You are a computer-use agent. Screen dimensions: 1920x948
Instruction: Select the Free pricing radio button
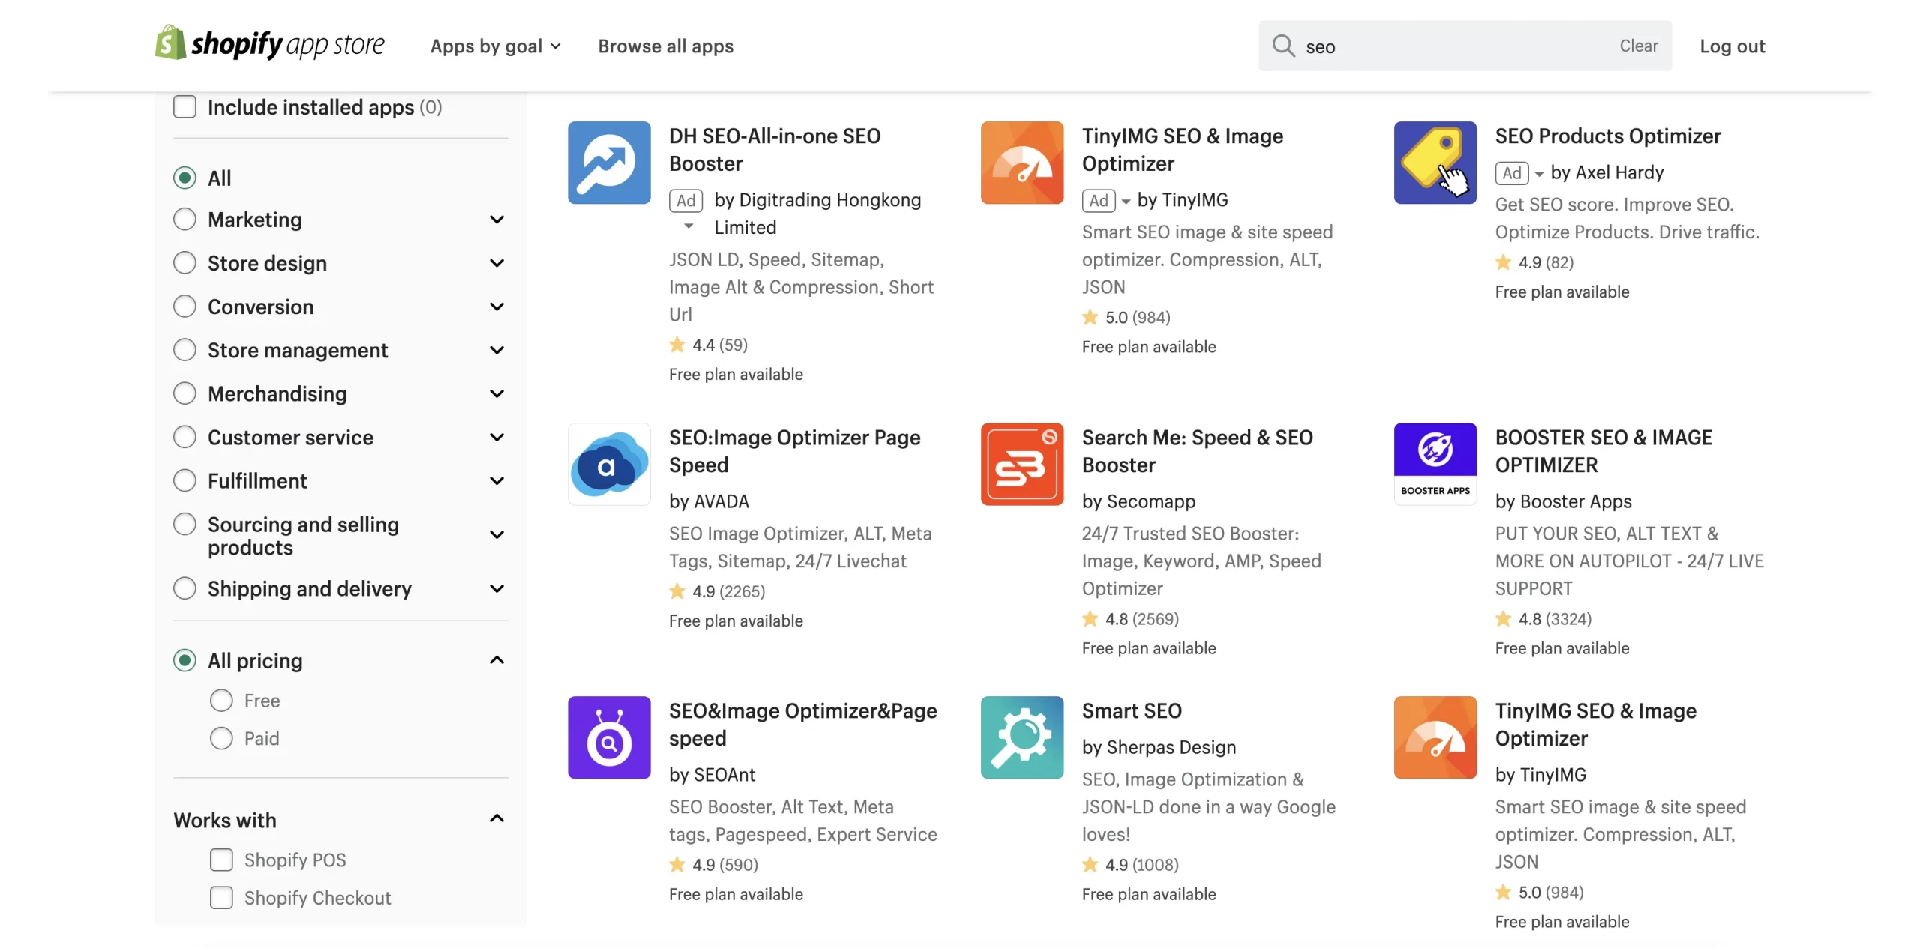click(x=221, y=700)
